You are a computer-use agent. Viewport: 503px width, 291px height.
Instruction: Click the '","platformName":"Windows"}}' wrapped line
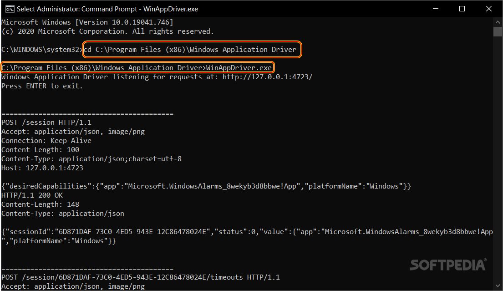(x=59, y=241)
